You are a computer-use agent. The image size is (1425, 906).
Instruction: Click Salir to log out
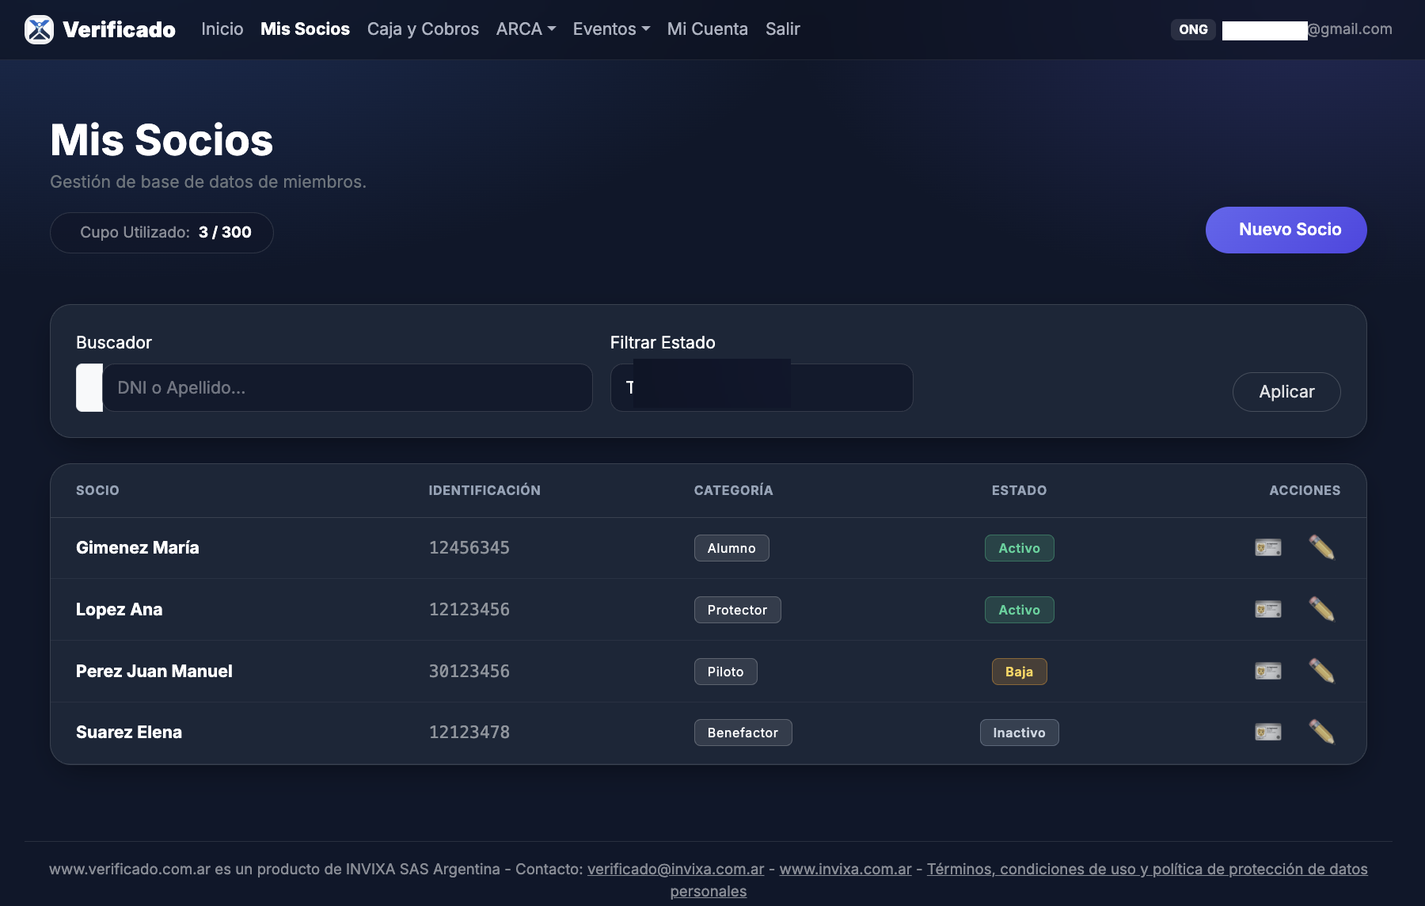pyautogui.click(x=782, y=29)
